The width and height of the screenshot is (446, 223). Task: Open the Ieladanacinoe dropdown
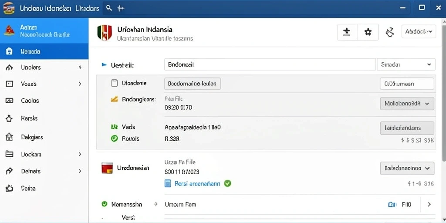(407, 168)
